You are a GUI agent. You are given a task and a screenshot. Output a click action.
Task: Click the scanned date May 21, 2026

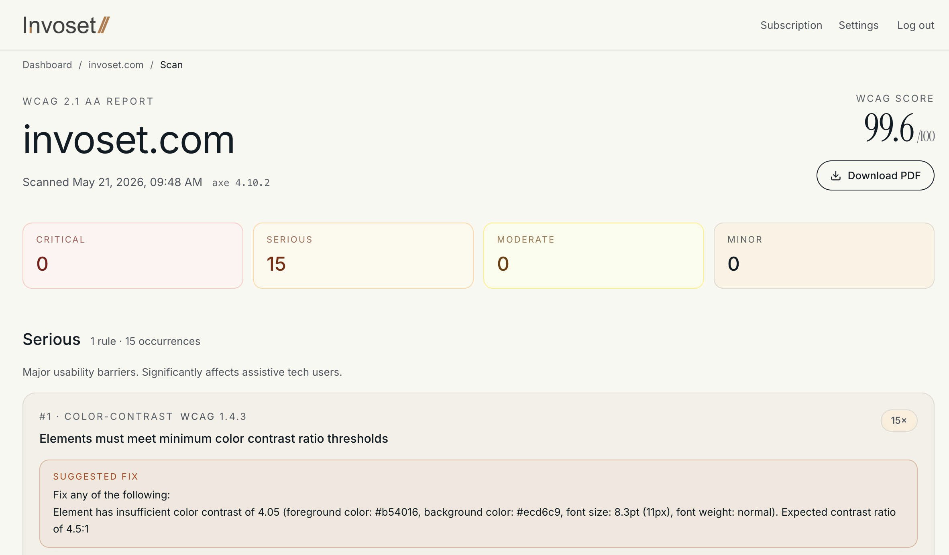[112, 182]
